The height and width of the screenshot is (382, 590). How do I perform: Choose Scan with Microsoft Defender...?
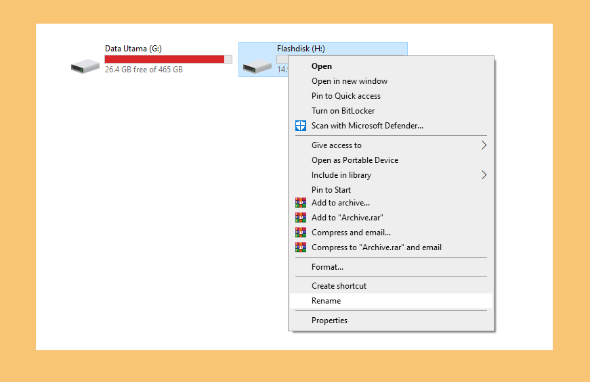tap(391, 126)
